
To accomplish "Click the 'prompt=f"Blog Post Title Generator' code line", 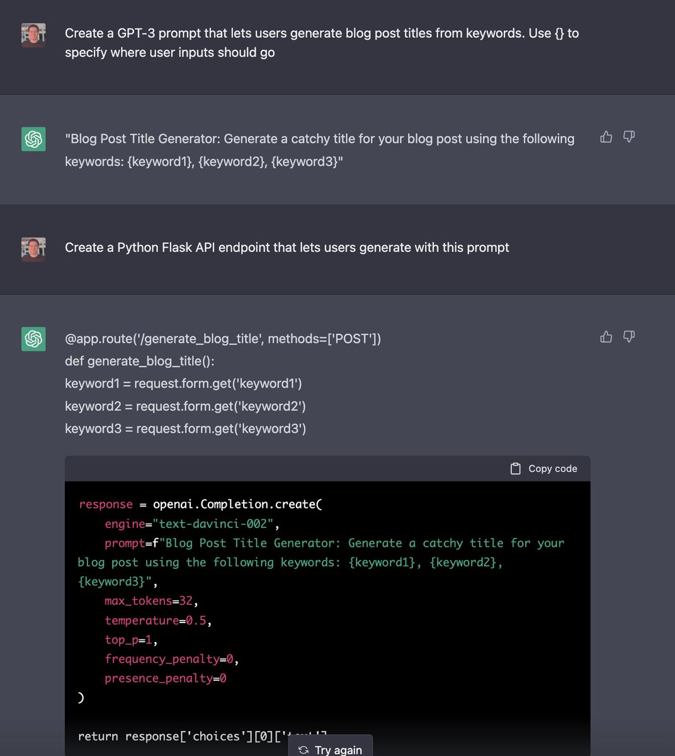I will (321, 562).
